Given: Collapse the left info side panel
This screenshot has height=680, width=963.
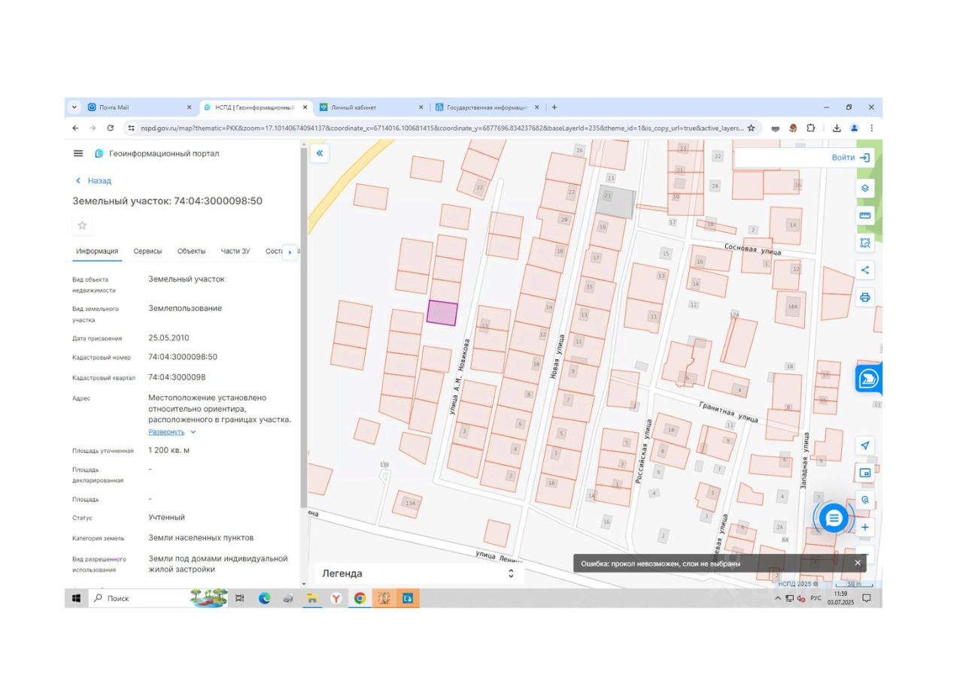Looking at the screenshot, I should coord(319,153).
